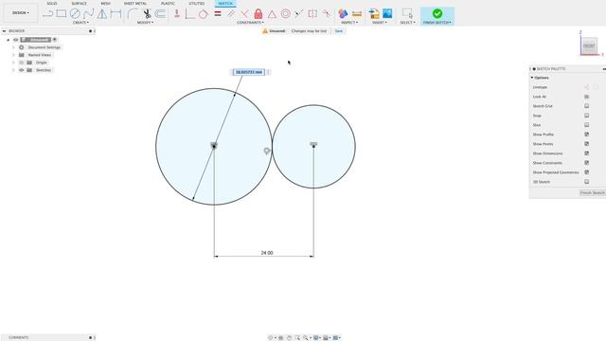Image resolution: width=606 pixels, height=341 pixels.
Task: Uncheck Show Projected Geometries checkbox
Action: pos(587,172)
